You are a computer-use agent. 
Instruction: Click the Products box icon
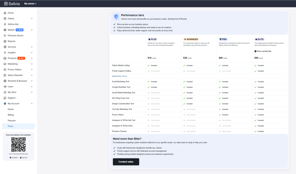pos(5,58)
